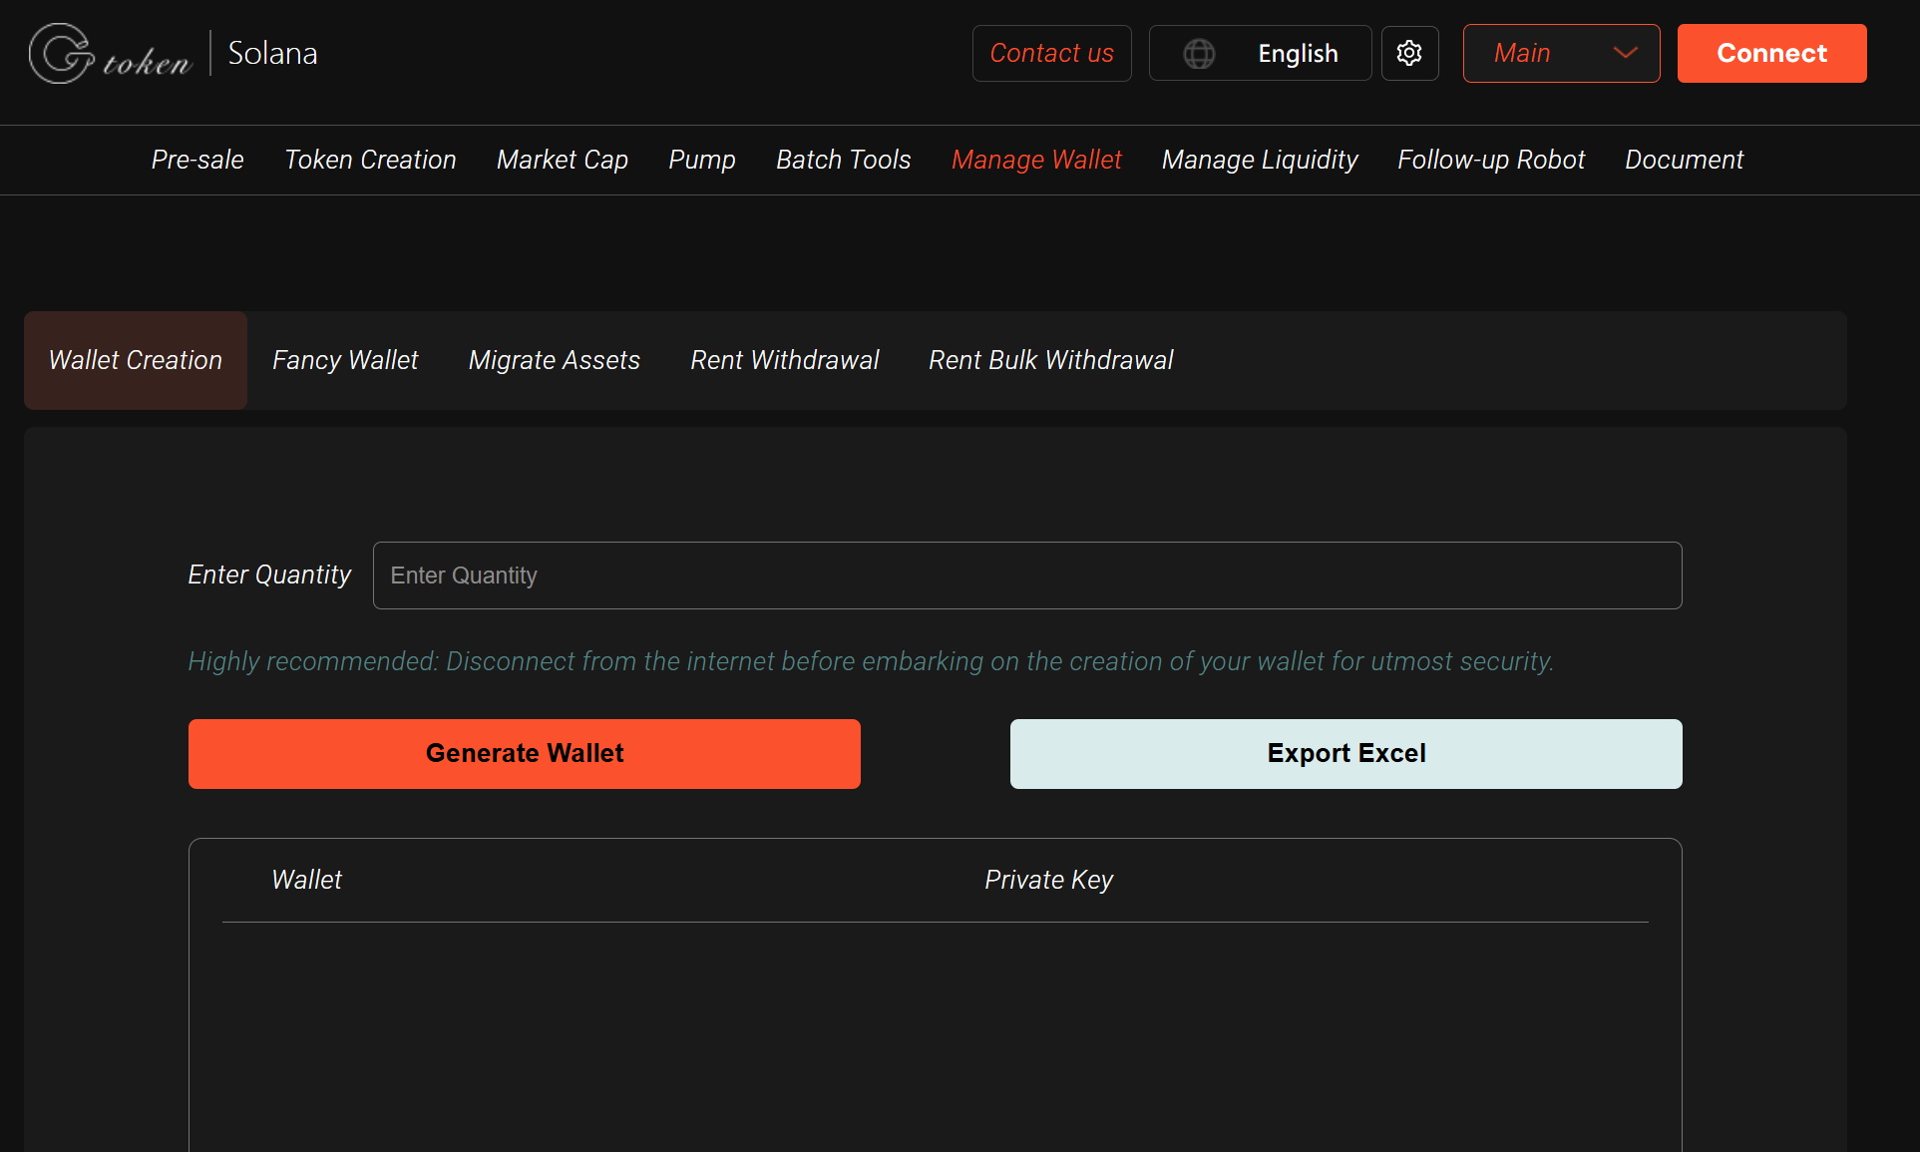1920x1152 pixels.
Task: Click the Contact us link
Action: tap(1051, 53)
